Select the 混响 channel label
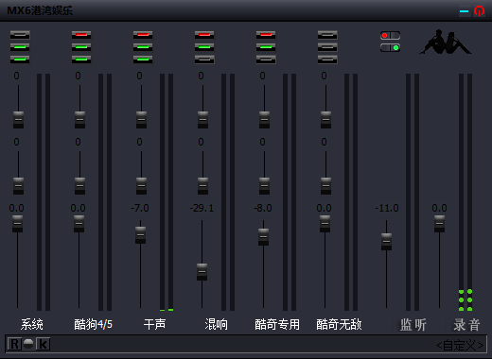This screenshot has width=492, height=359. coord(216,324)
